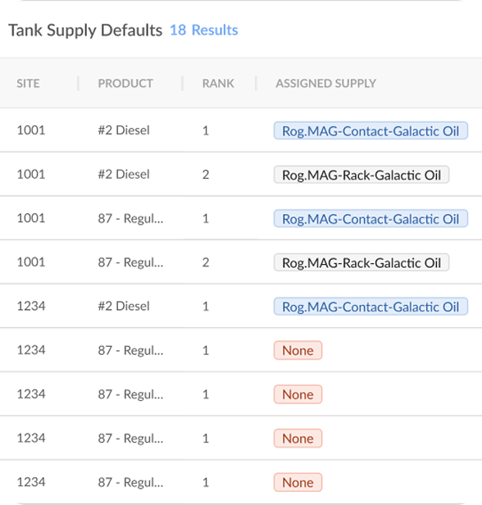Sort by the PRODUCT column header

point(125,84)
